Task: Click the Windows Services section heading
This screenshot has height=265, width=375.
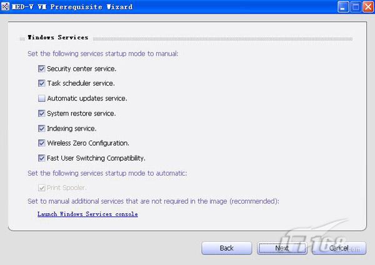Action: (x=58, y=37)
